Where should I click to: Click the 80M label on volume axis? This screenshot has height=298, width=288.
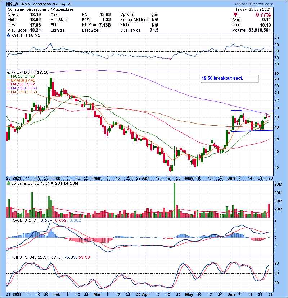(278, 184)
